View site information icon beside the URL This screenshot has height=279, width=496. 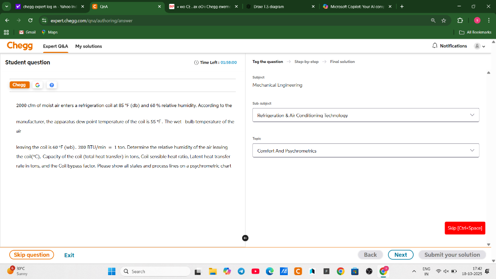click(x=44, y=20)
